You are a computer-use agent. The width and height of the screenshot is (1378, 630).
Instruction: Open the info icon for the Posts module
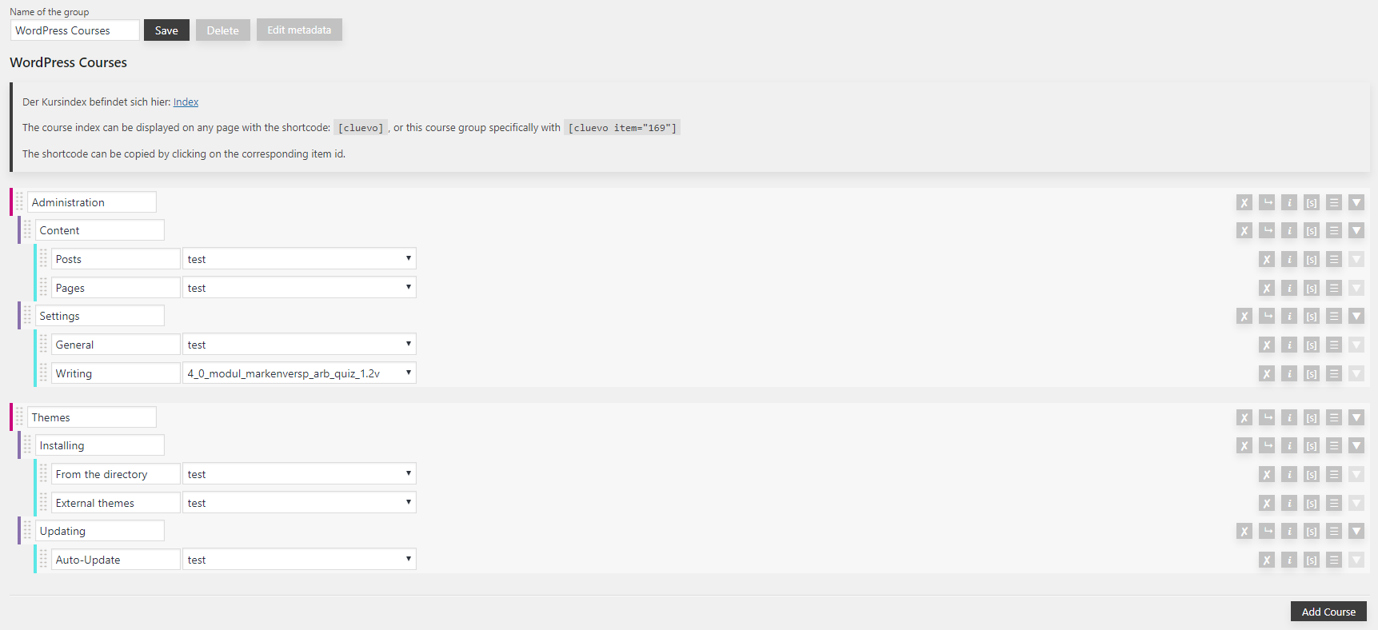click(x=1289, y=260)
